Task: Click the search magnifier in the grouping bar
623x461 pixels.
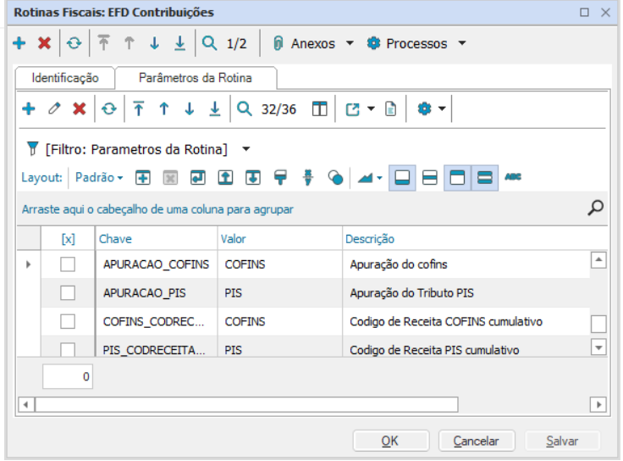Action: coord(595,207)
